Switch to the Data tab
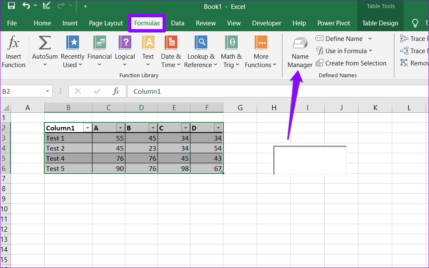Viewport: 429px width, 268px height. [178, 23]
